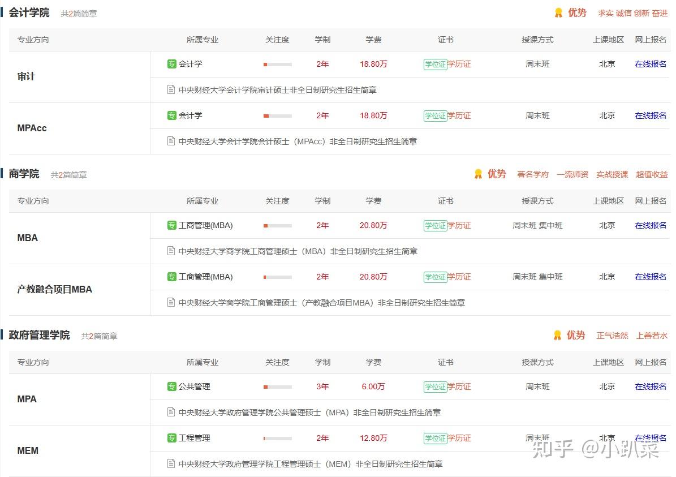Viewport: 676px width, 477px height.
Task: Click 工程管理 major name
Action: [194, 438]
